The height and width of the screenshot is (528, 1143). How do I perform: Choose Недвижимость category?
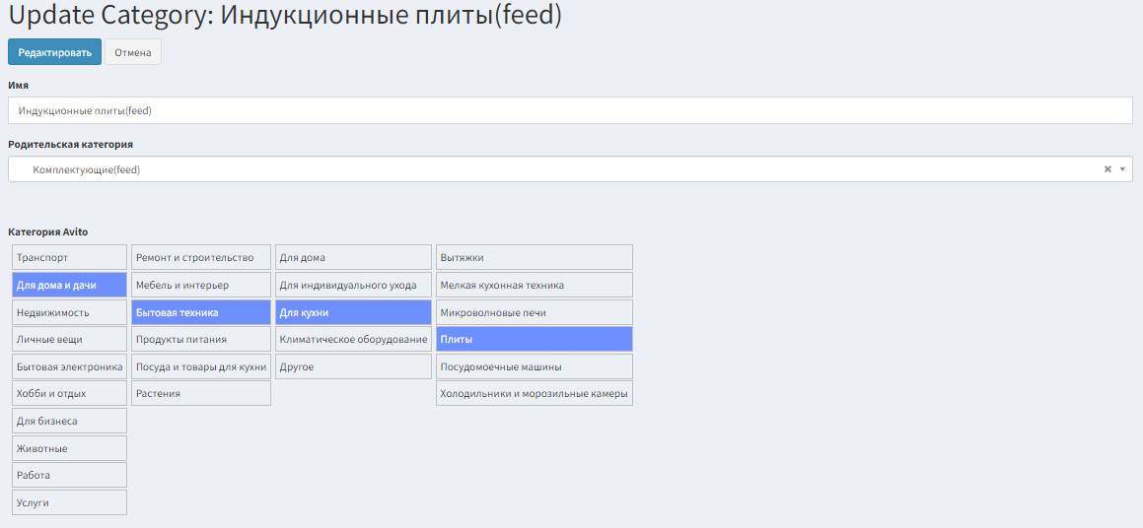coord(70,312)
